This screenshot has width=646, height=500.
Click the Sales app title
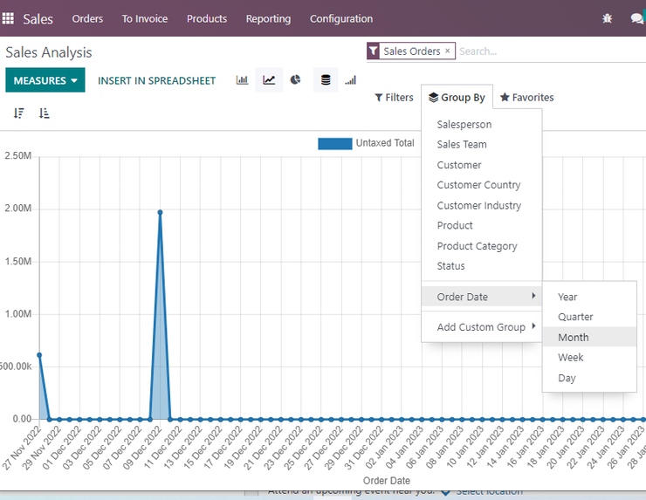pos(38,19)
